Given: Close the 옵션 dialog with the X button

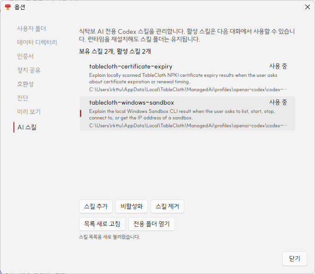Looking at the screenshot, I should (x=307, y=7).
